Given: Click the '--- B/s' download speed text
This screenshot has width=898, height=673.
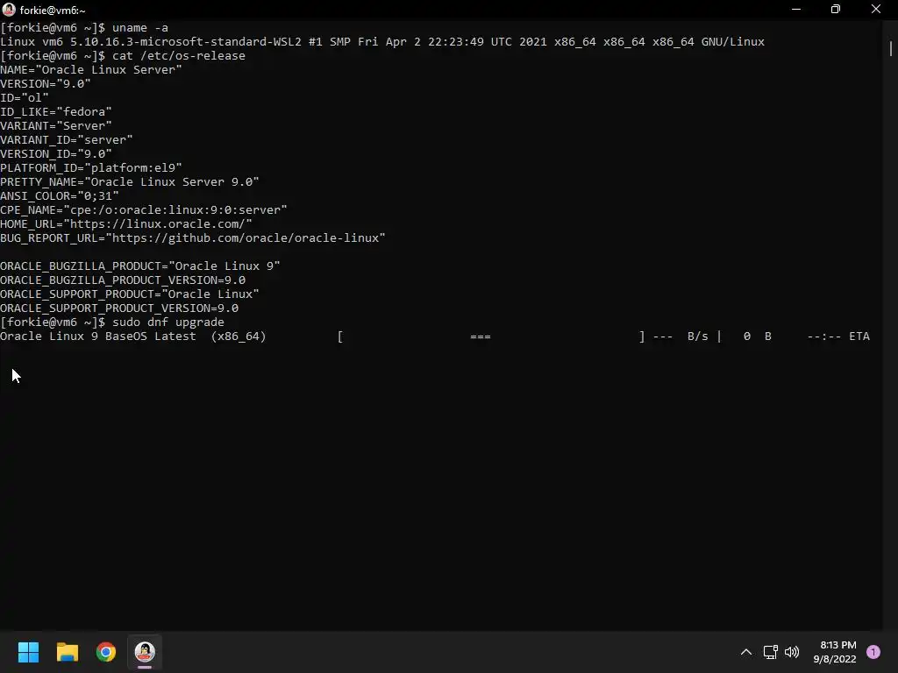Looking at the screenshot, I should click(681, 336).
